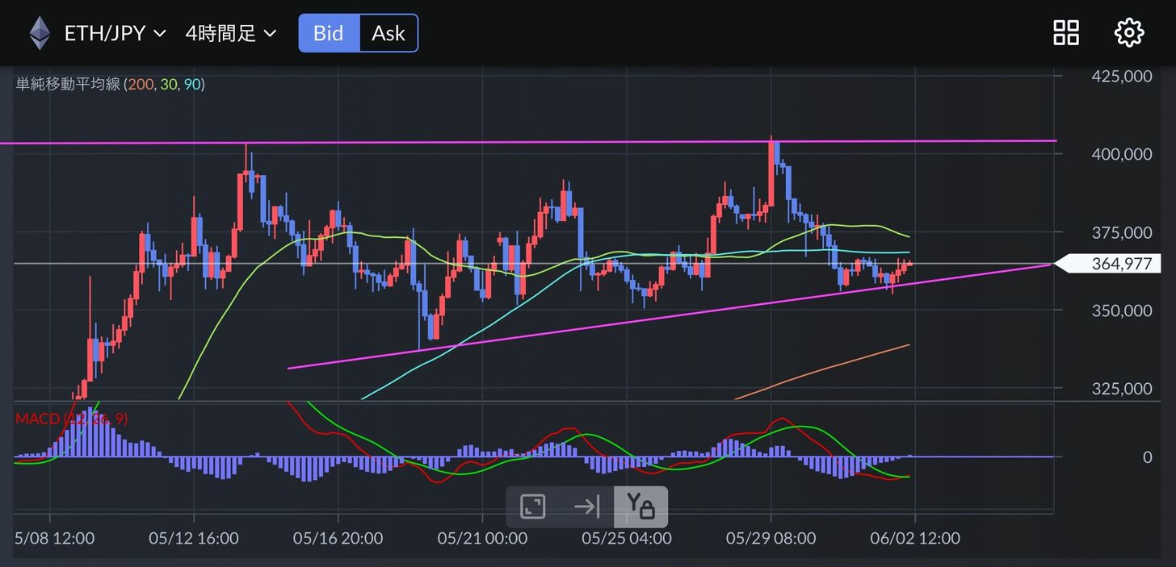Toggle the Y-axis lock icon
Screen dimensions: 1176x567
click(640, 507)
